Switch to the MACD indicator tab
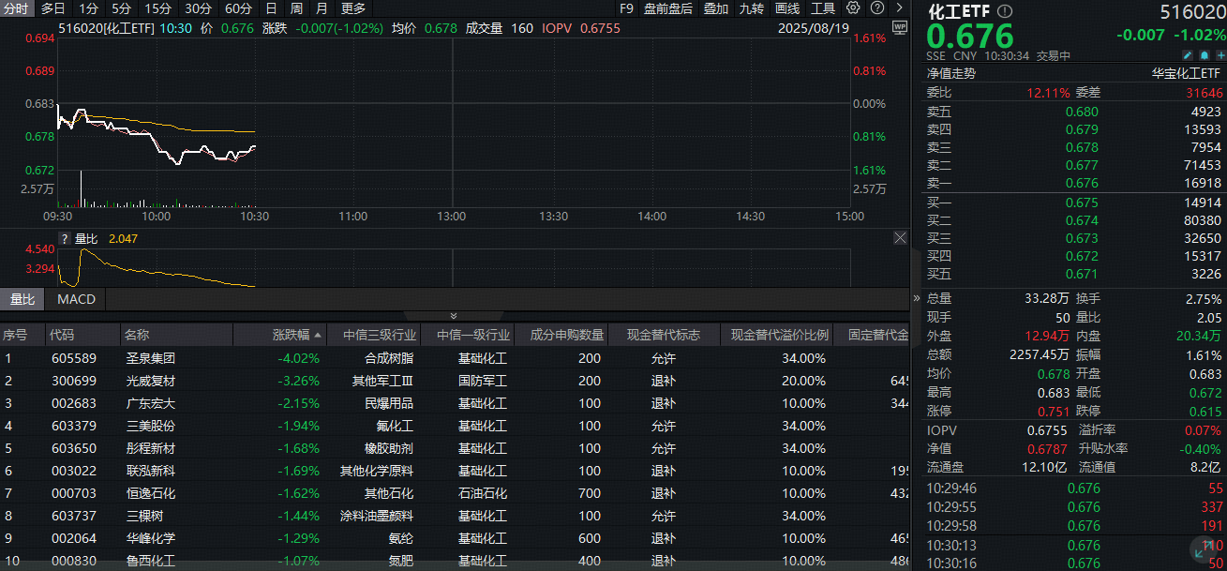This screenshot has height=571, width=1227. pos(75,299)
